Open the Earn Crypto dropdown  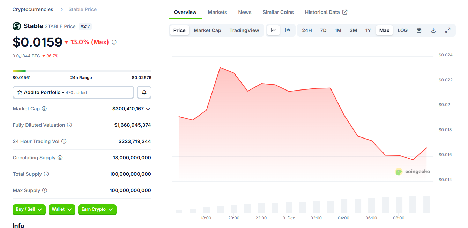click(97, 210)
